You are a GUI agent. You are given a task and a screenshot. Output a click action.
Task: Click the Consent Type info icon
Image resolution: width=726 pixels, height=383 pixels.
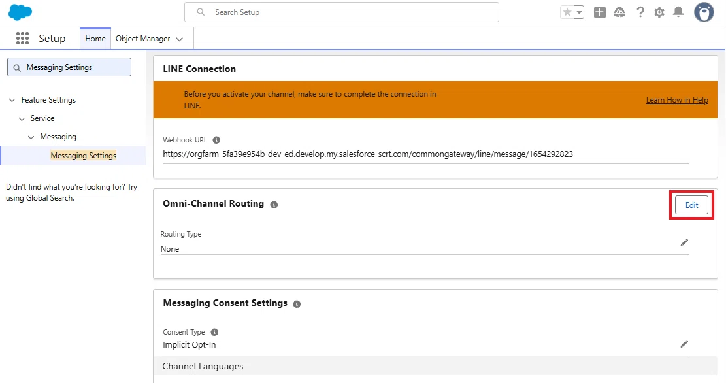click(x=214, y=332)
